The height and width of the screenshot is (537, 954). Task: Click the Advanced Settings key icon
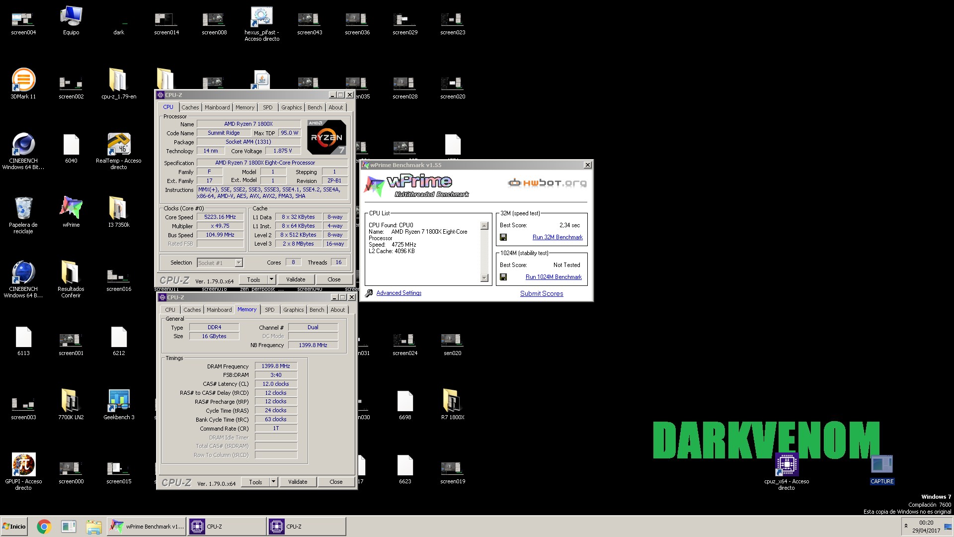[x=369, y=293]
